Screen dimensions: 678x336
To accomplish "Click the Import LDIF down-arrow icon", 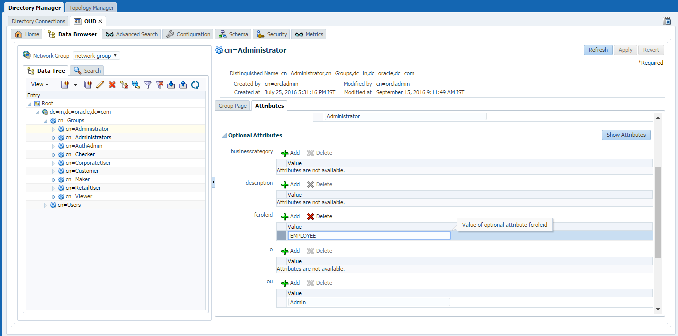I will [x=171, y=85].
